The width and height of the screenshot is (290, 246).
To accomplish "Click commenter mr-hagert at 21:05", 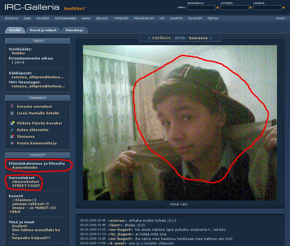I will 120,230.
